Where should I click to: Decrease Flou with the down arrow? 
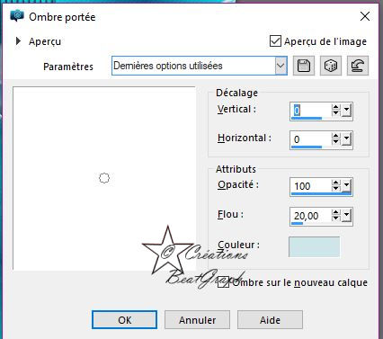335,219
